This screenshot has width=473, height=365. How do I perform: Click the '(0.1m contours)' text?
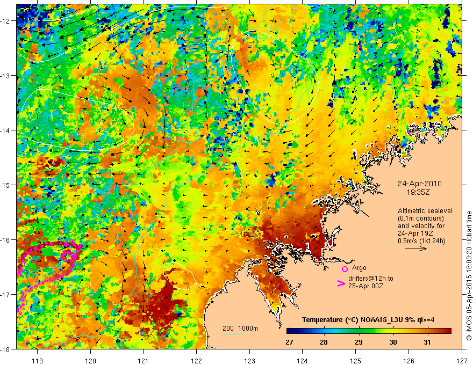(421, 218)
